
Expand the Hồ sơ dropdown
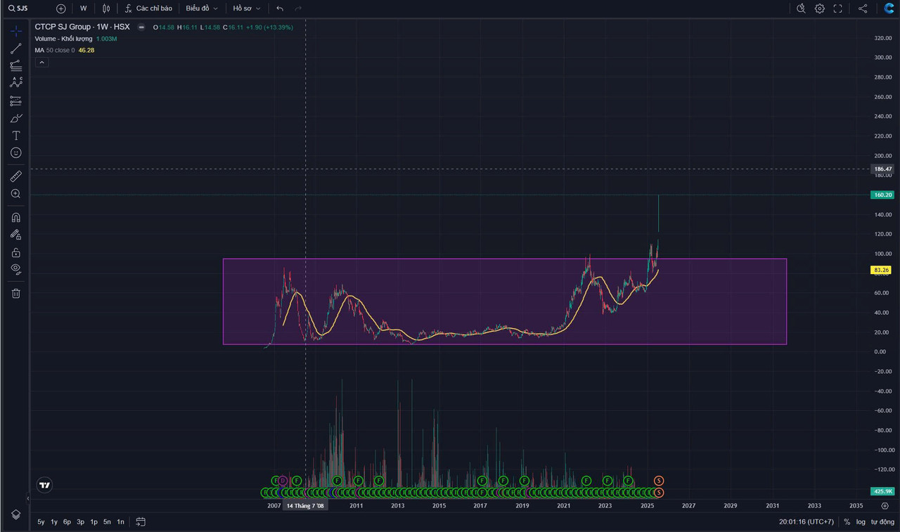(x=247, y=8)
